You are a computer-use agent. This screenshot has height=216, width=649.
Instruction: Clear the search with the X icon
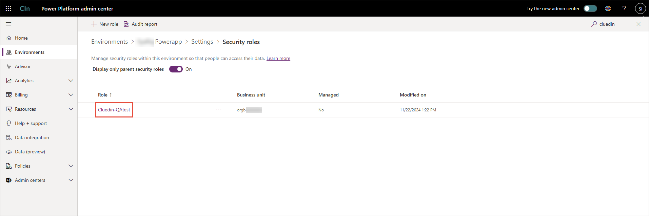tap(638, 24)
